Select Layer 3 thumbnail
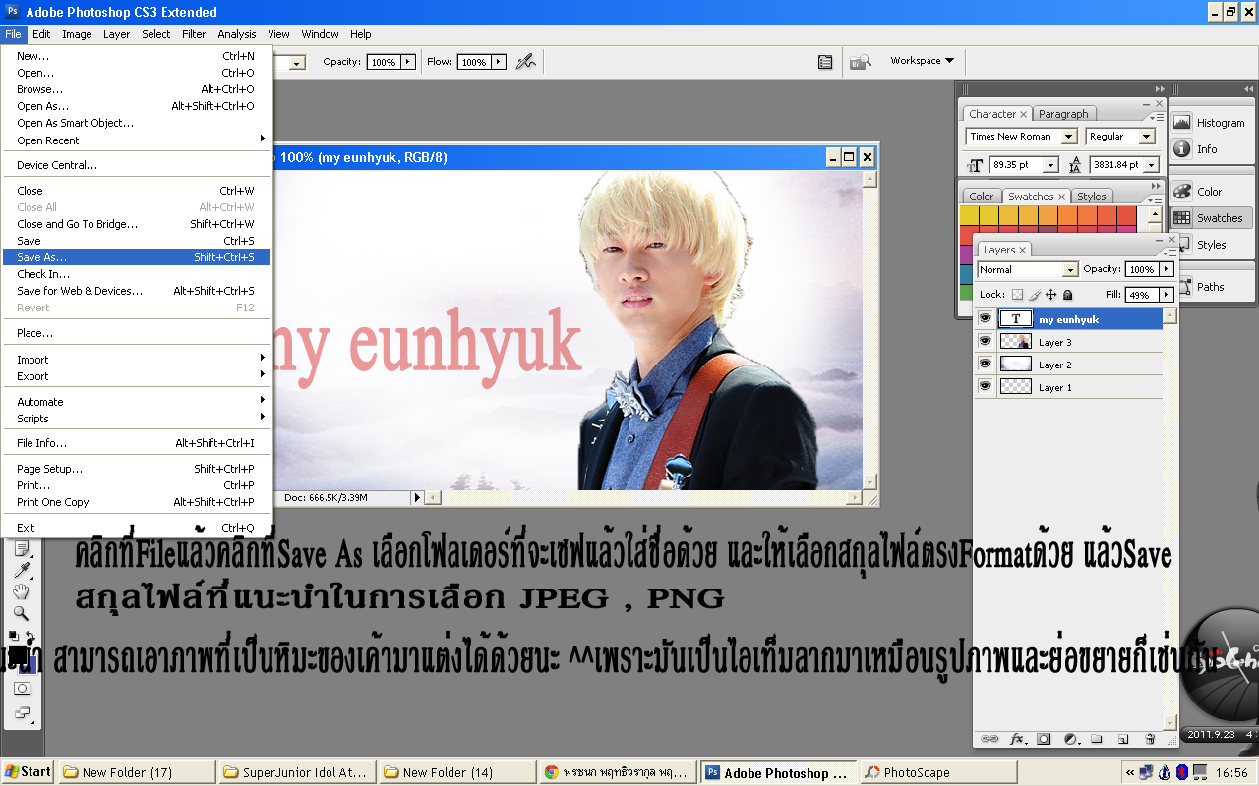 click(1015, 341)
